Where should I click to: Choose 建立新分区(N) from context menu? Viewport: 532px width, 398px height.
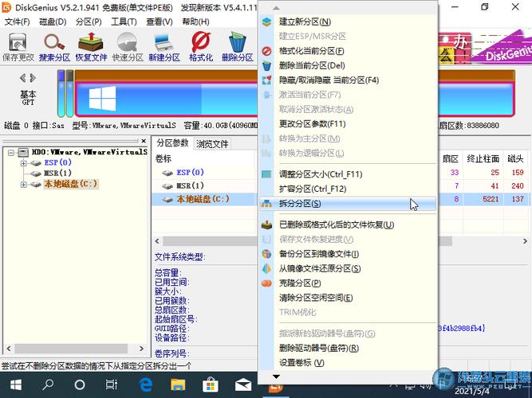[348, 22]
